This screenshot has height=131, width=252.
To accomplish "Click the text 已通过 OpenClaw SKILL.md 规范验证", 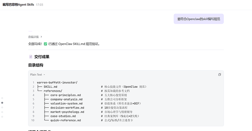I will (x=74, y=44).
